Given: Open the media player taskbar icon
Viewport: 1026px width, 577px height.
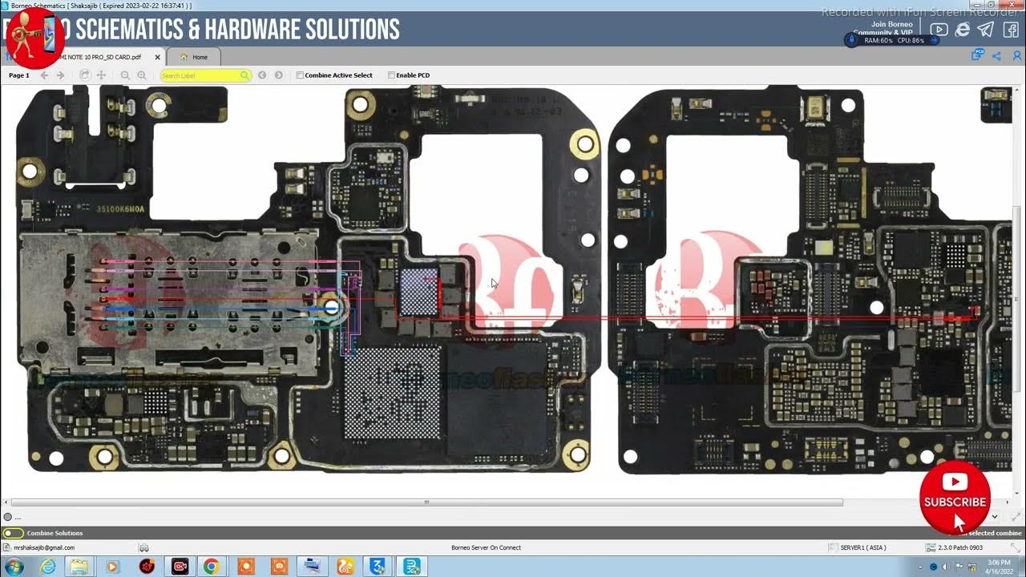Looking at the screenshot, I should [111, 567].
